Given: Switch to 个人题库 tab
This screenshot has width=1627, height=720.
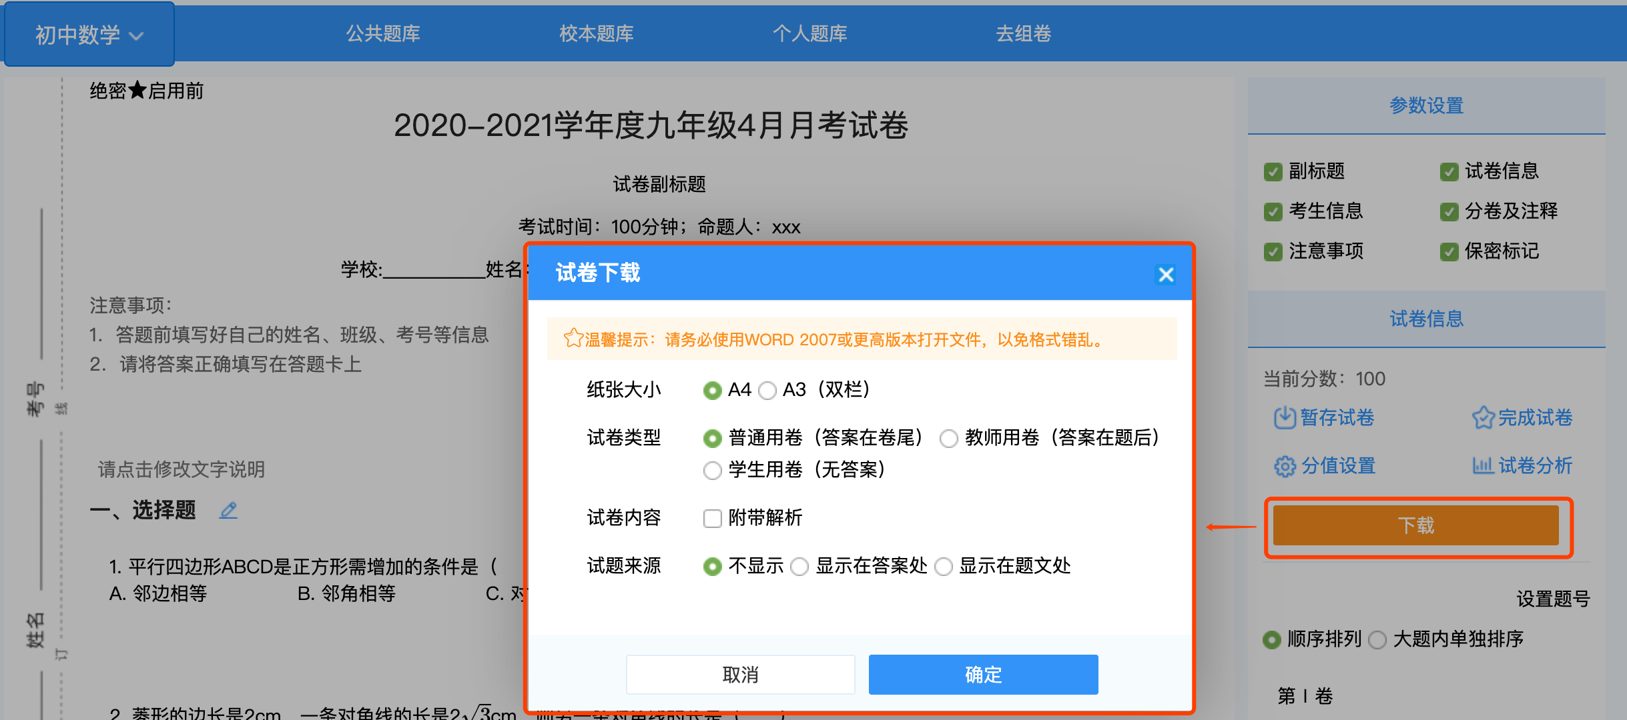Looking at the screenshot, I should (x=809, y=33).
